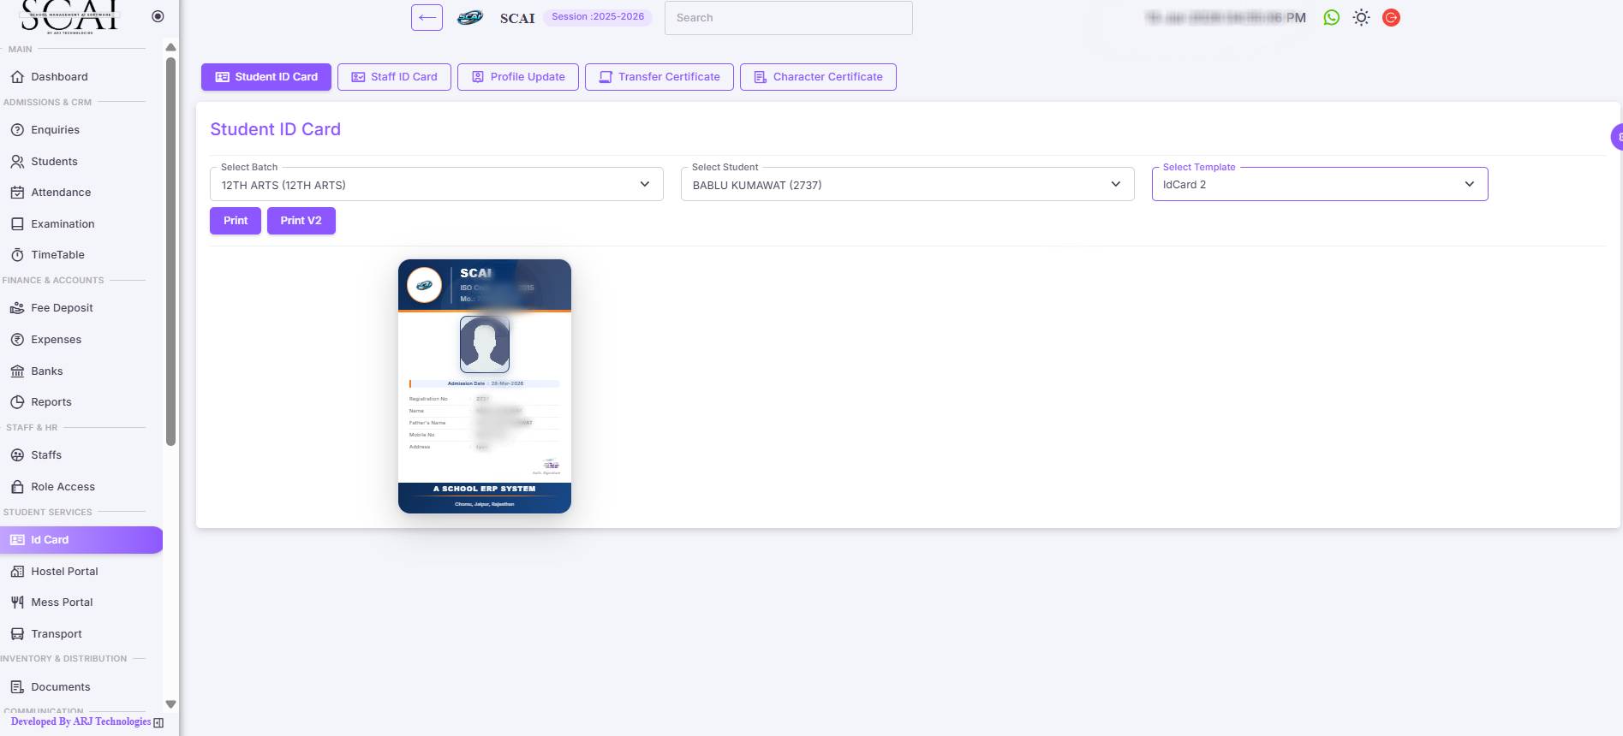This screenshot has height=736, width=1623.
Task: Click the photo placeholder on ID card
Action: pyautogui.click(x=485, y=344)
